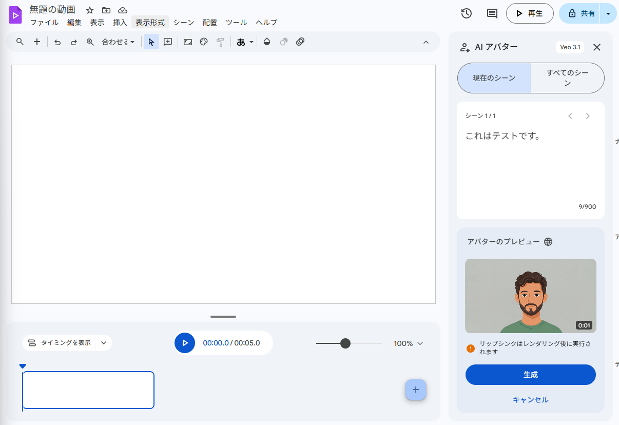Click the undo arrow icon
This screenshot has height=425, width=619.
(57, 42)
